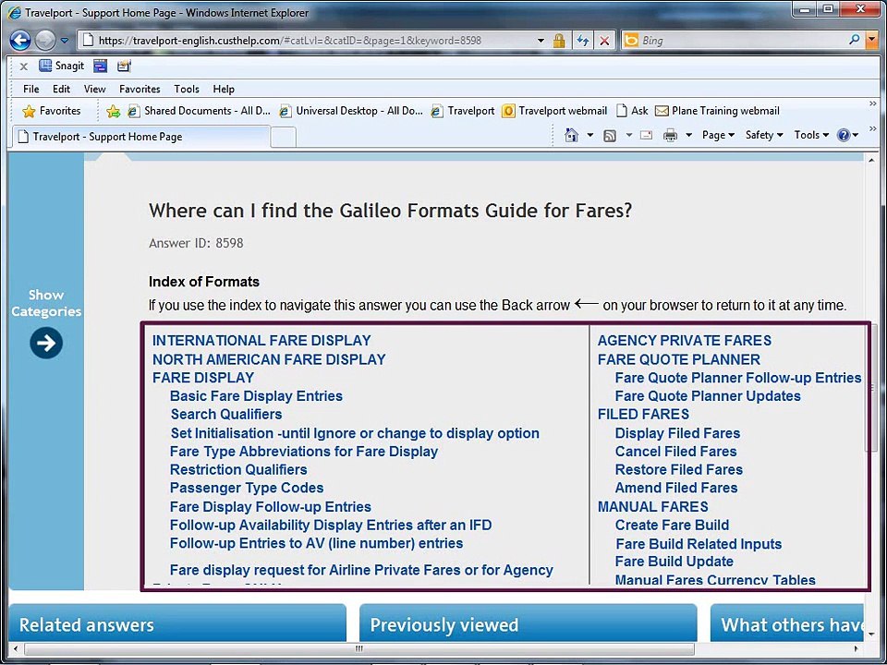Click the Home icon in command bar
The height and width of the screenshot is (665, 887).
coord(571,135)
